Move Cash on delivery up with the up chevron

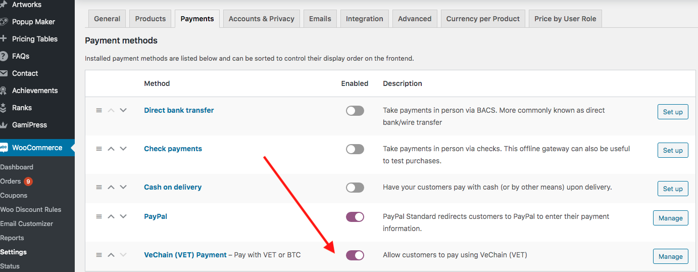111,187
